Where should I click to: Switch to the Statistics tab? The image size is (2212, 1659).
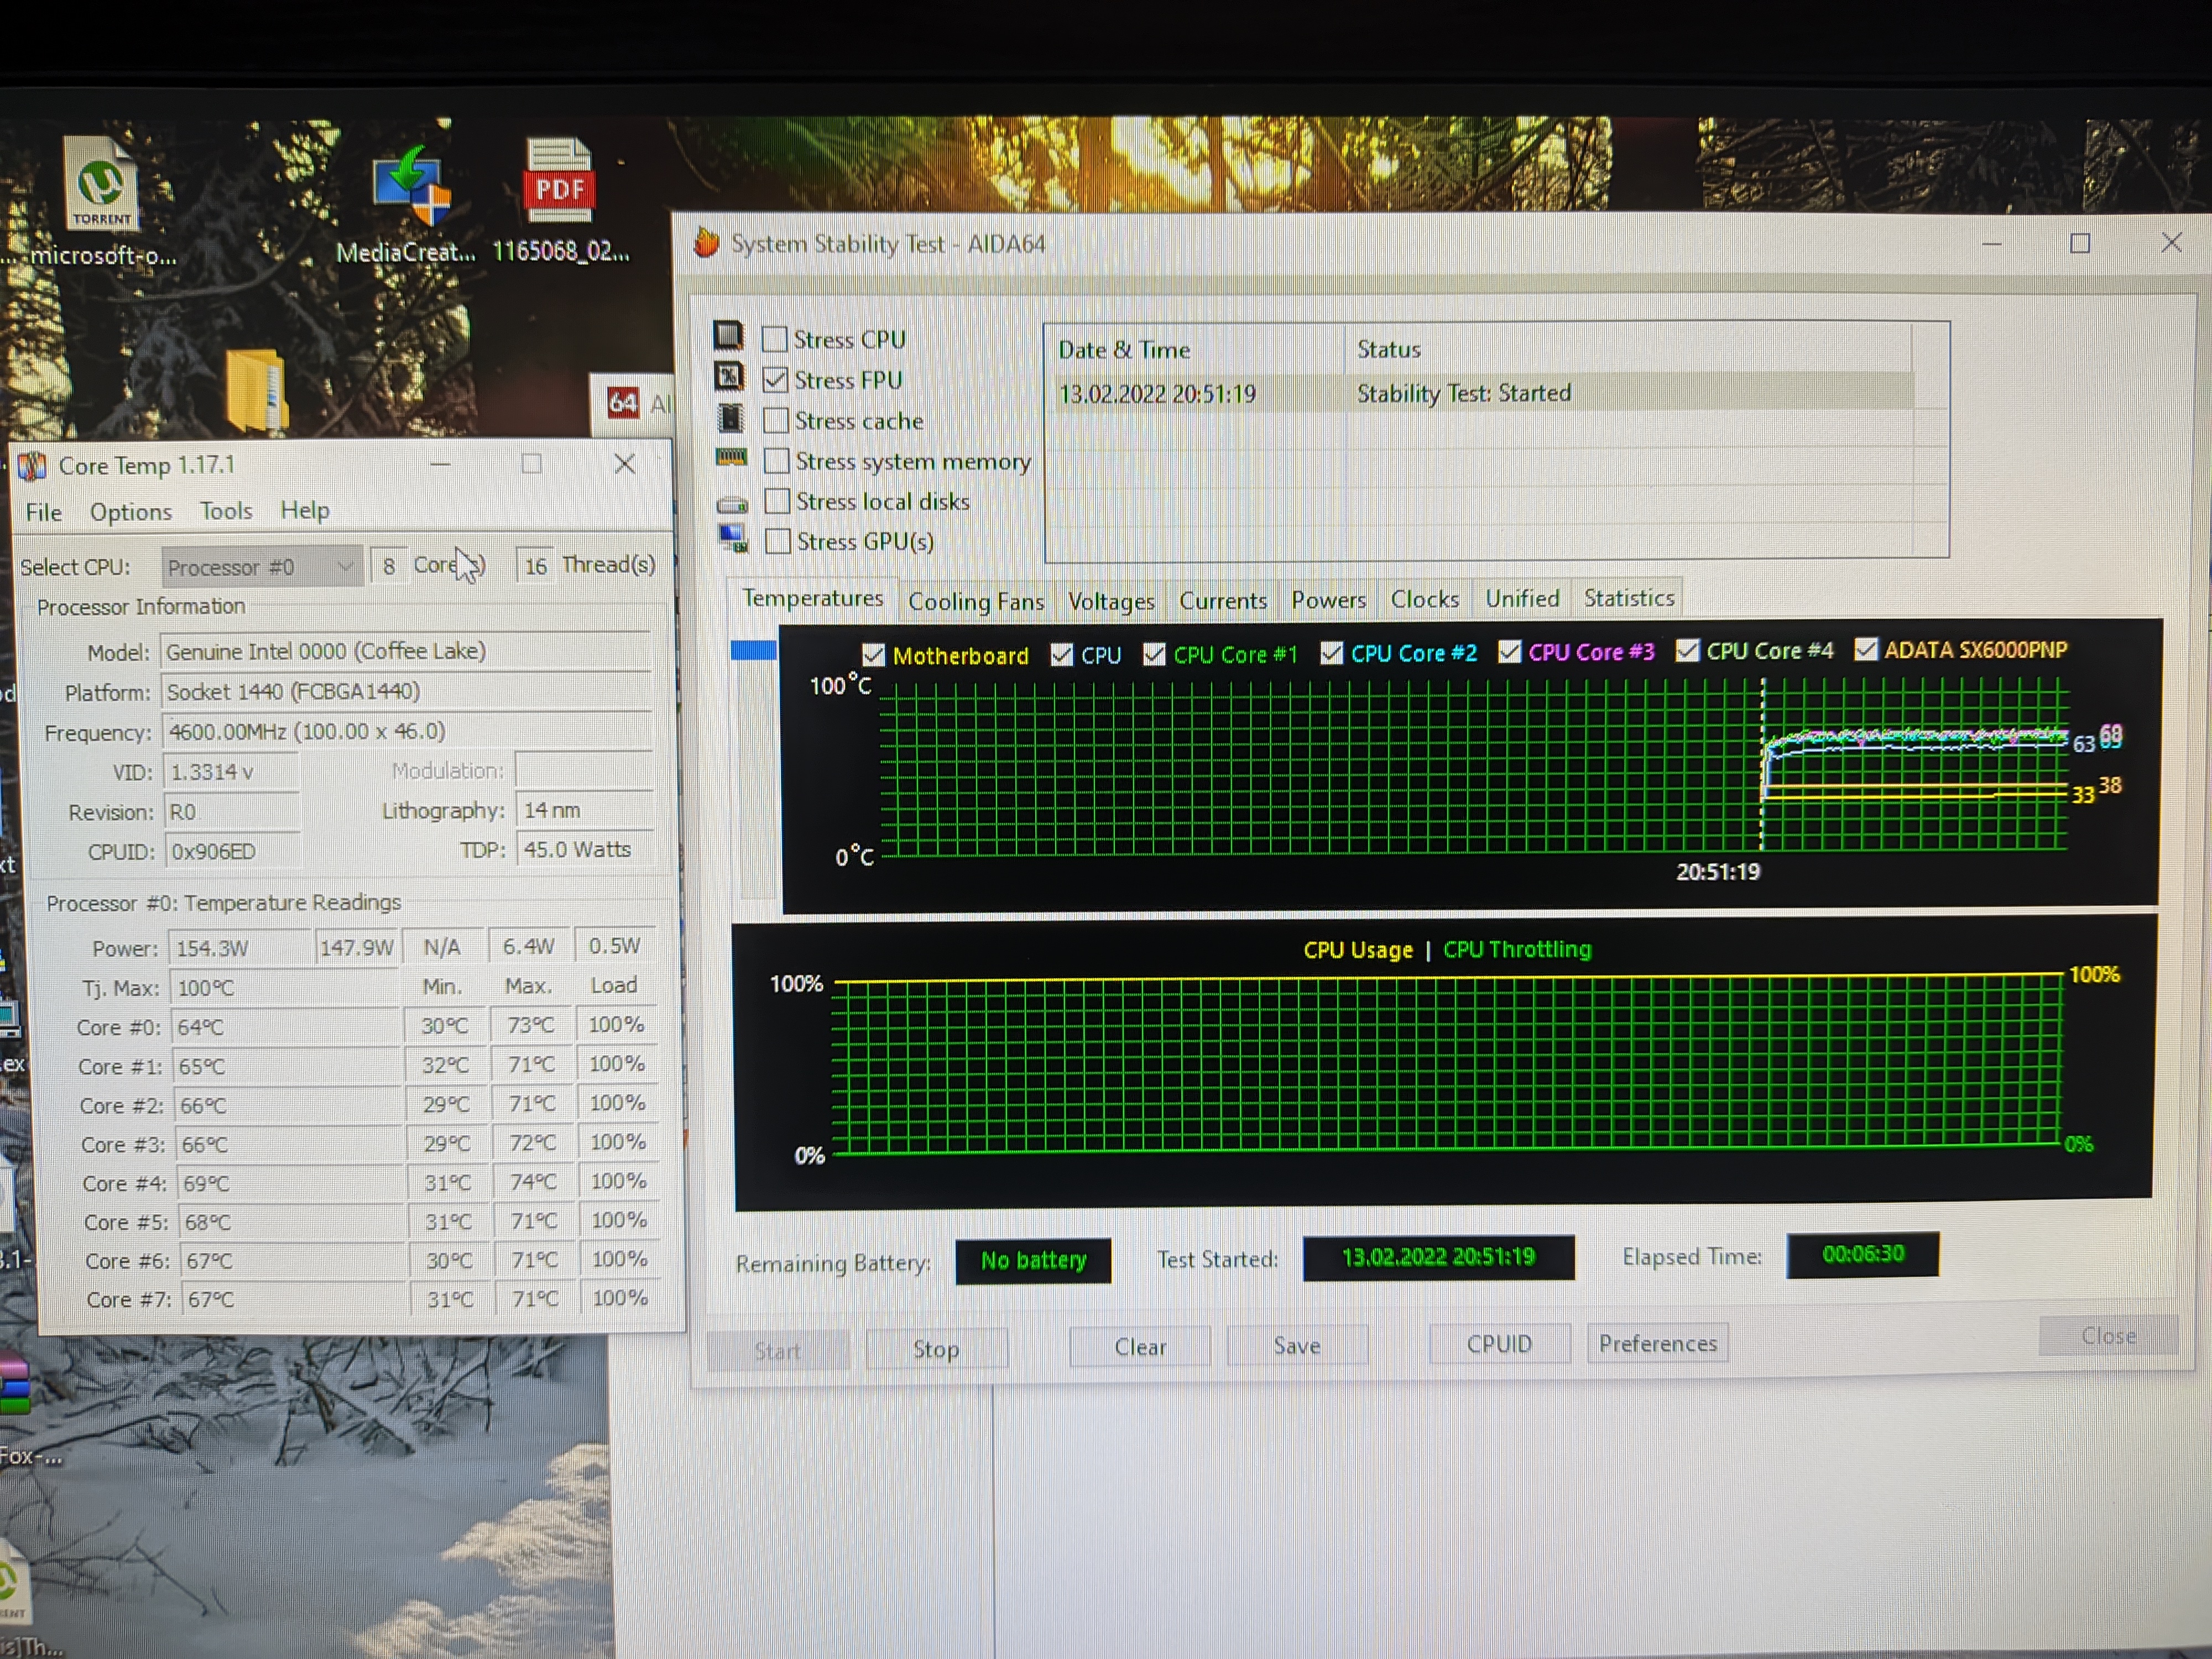(x=1628, y=598)
